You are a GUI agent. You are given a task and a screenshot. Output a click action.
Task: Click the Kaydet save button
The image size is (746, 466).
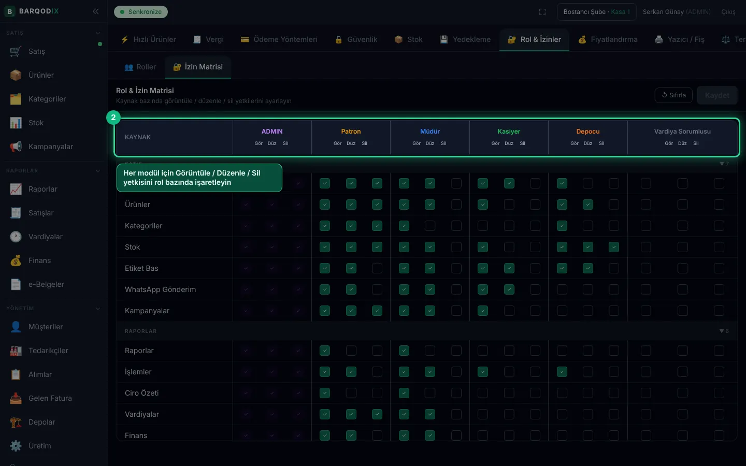(x=717, y=95)
